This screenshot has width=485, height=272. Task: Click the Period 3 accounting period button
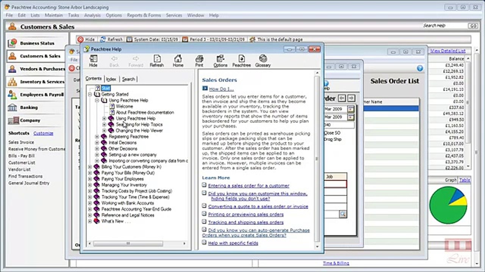point(213,39)
